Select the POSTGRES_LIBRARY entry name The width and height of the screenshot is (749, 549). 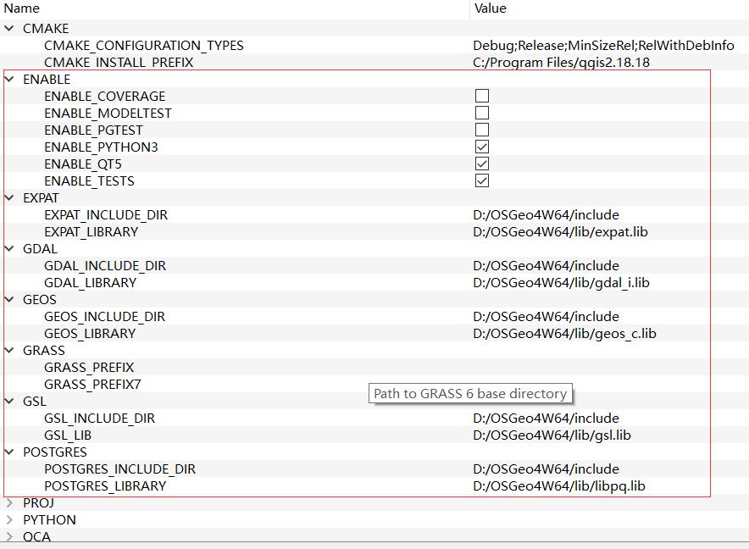point(105,486)
